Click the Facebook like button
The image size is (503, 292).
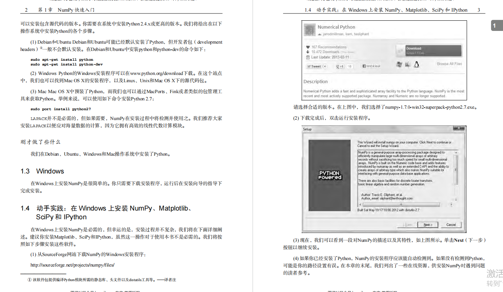click(371, 66)
